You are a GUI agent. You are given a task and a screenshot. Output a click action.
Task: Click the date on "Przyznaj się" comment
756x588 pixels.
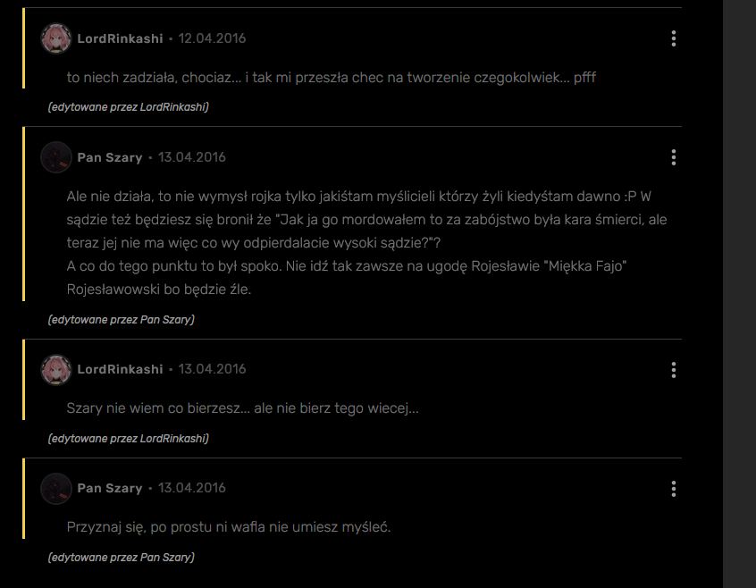[x=192, y=488]
